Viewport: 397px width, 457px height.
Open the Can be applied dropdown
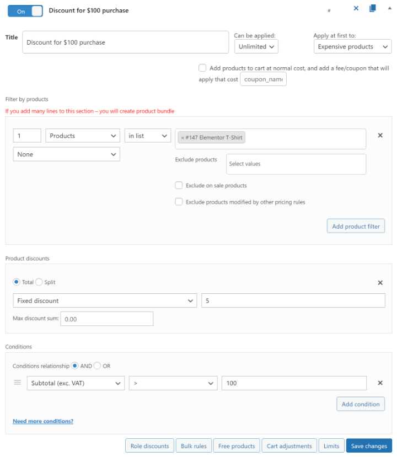coord(256,47)
